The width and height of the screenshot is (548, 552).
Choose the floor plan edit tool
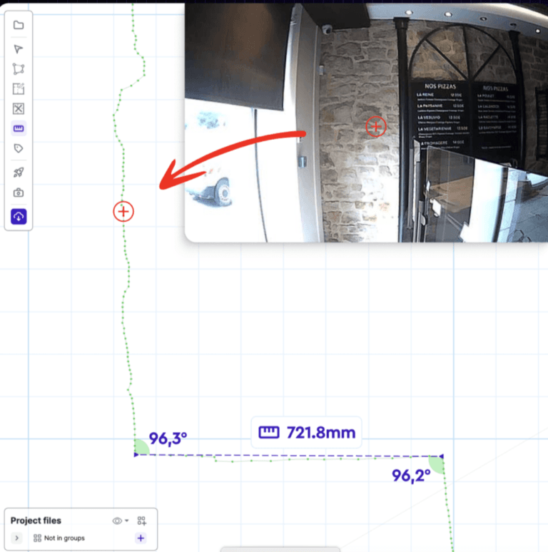pos(19,89)
